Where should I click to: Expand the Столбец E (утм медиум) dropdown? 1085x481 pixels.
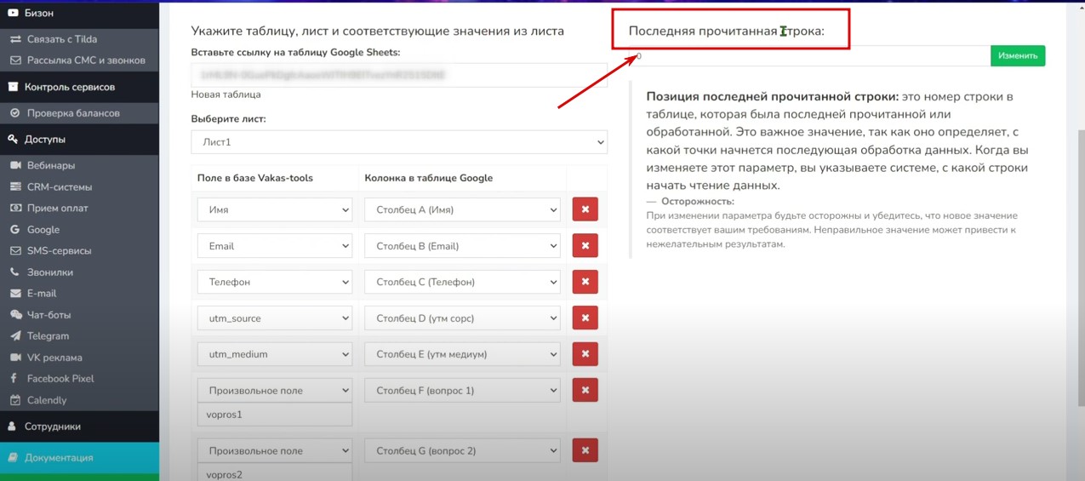(462, 354)
